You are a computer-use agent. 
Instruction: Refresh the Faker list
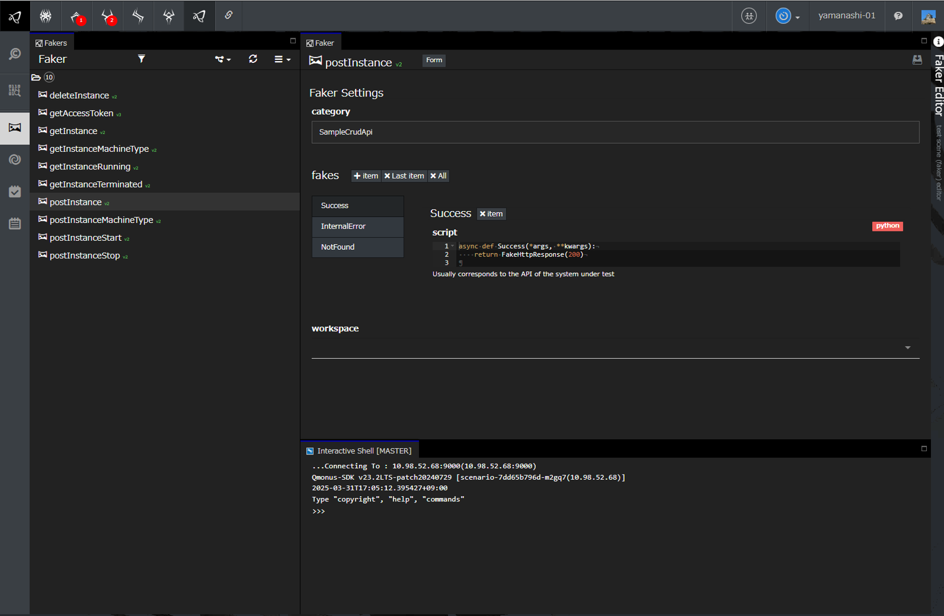click(253, 59)
